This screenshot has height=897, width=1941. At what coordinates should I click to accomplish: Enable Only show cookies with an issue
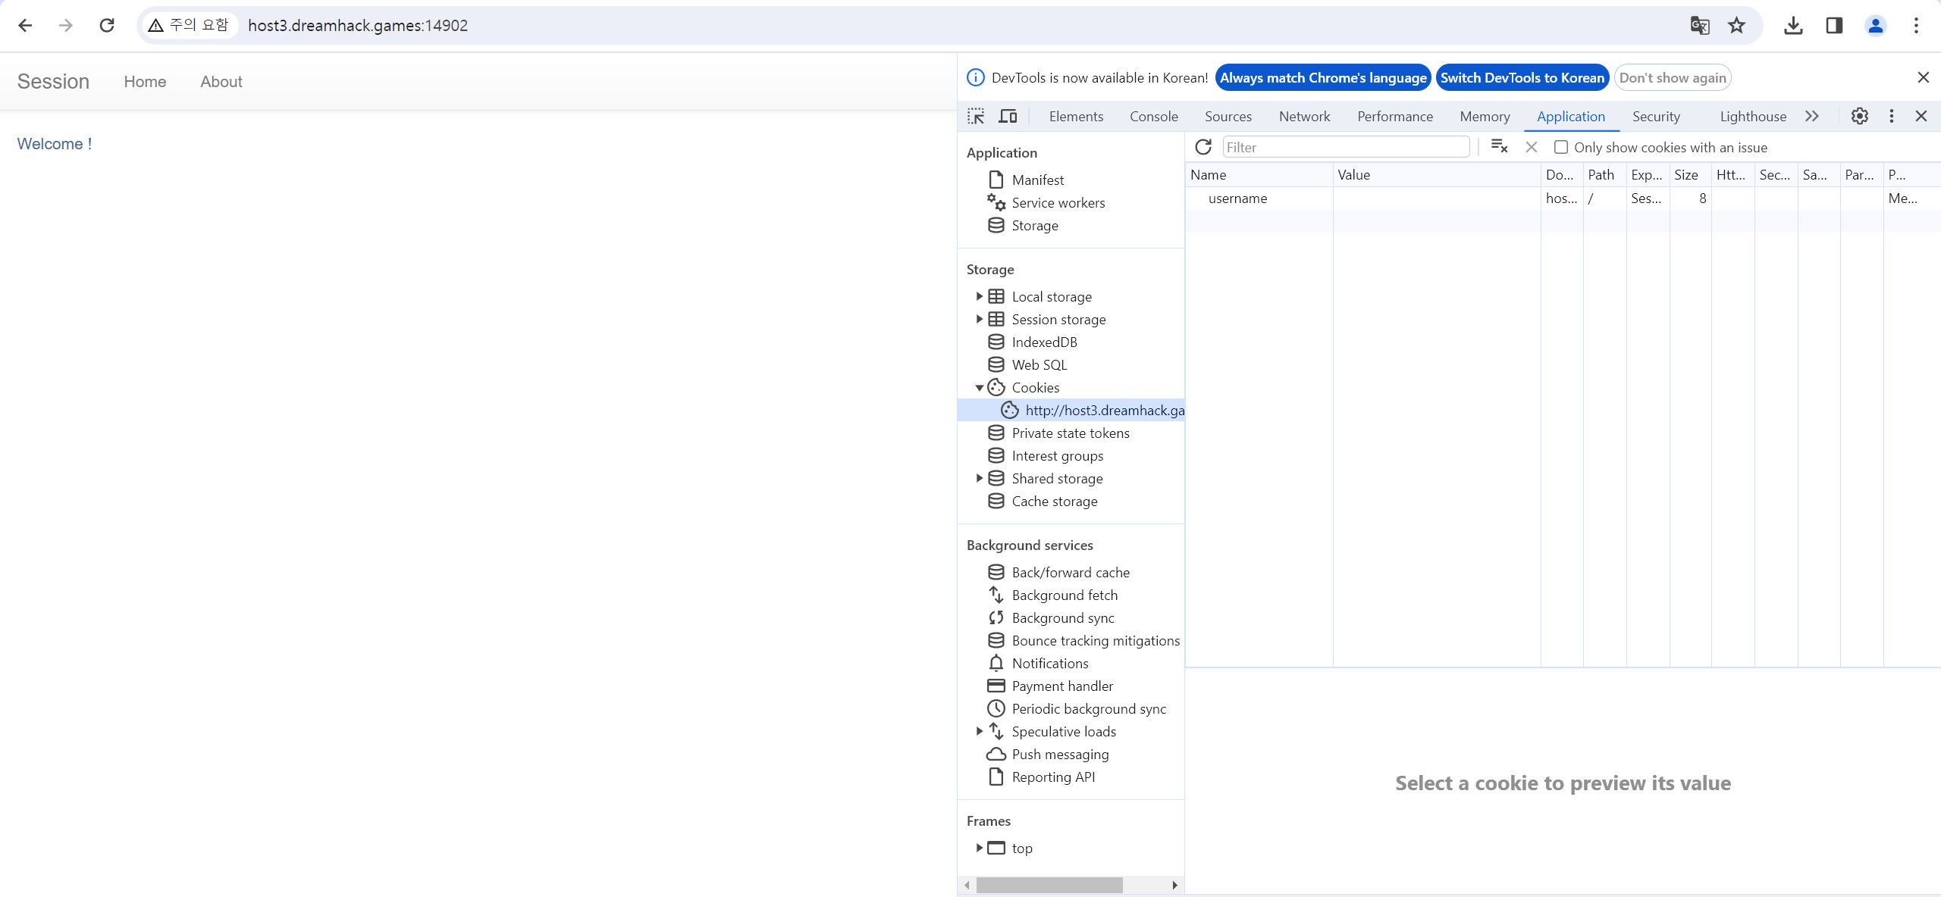1561,147
